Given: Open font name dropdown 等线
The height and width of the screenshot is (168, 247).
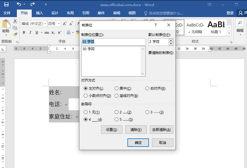Looking at the screenshot, I should click(x=45, y=24).
